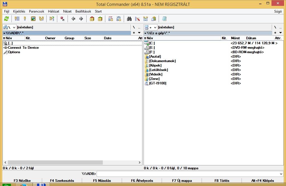Click into the command line input field
Viewport: 286px width, 186px height.
[x=187, y=174]
